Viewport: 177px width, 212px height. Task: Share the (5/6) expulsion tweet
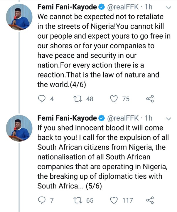click(150, 200)
